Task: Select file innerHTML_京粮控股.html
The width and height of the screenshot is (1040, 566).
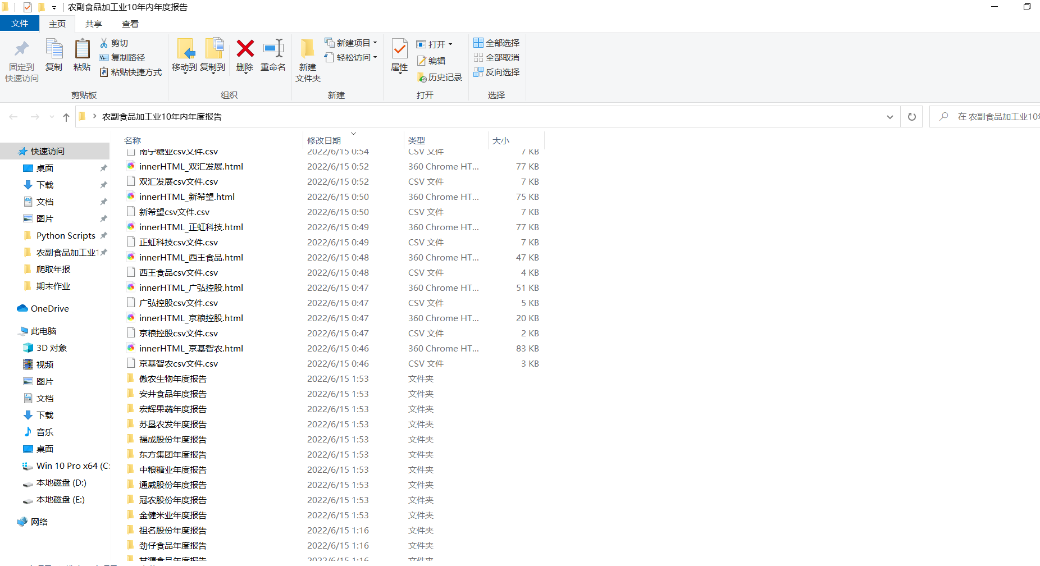Action: pos(191,318)
